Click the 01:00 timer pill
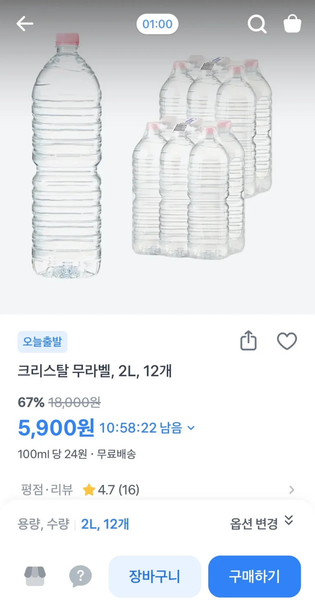315x615 pixels. pyautogui.click(x=157, y=24)
